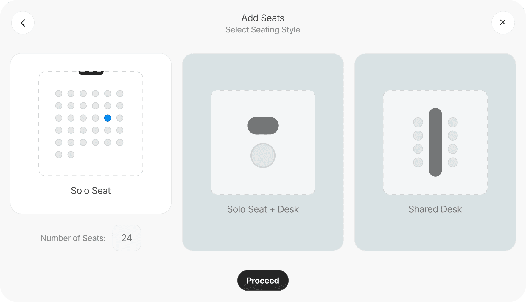Click the blue highlighted seat in the preview
526x302 pixels.
click(108, 118)
